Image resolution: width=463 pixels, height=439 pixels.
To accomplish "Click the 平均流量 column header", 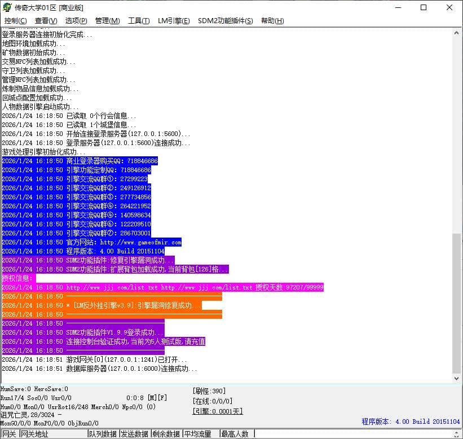I will pos(201,434).
